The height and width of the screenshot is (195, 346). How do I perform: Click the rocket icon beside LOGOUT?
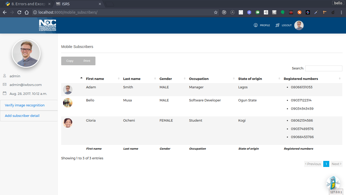point(277,25)
